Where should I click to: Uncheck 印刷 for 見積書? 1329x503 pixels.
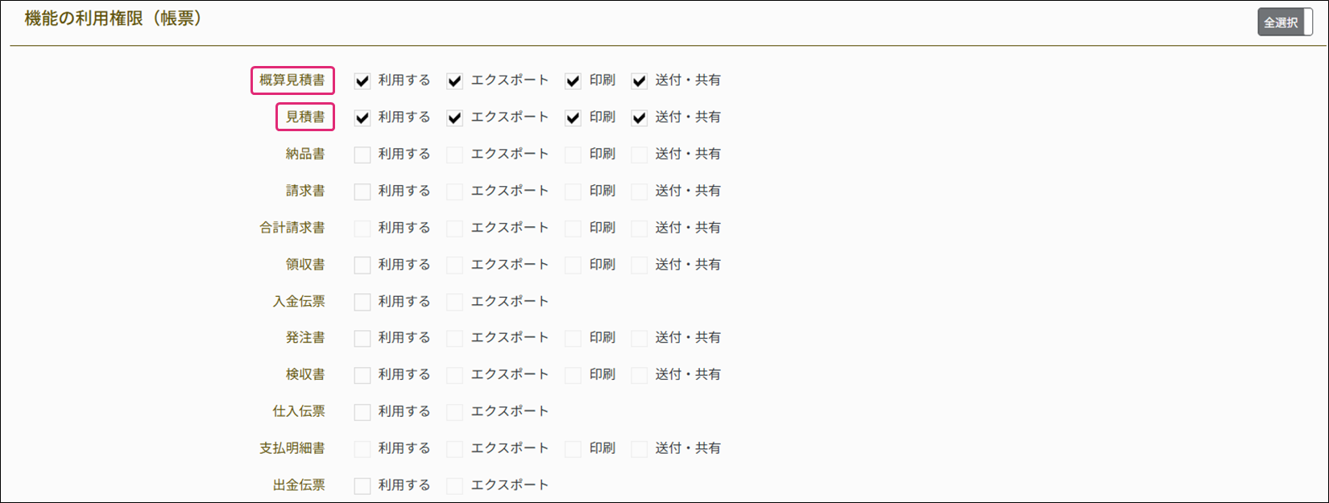573,118
